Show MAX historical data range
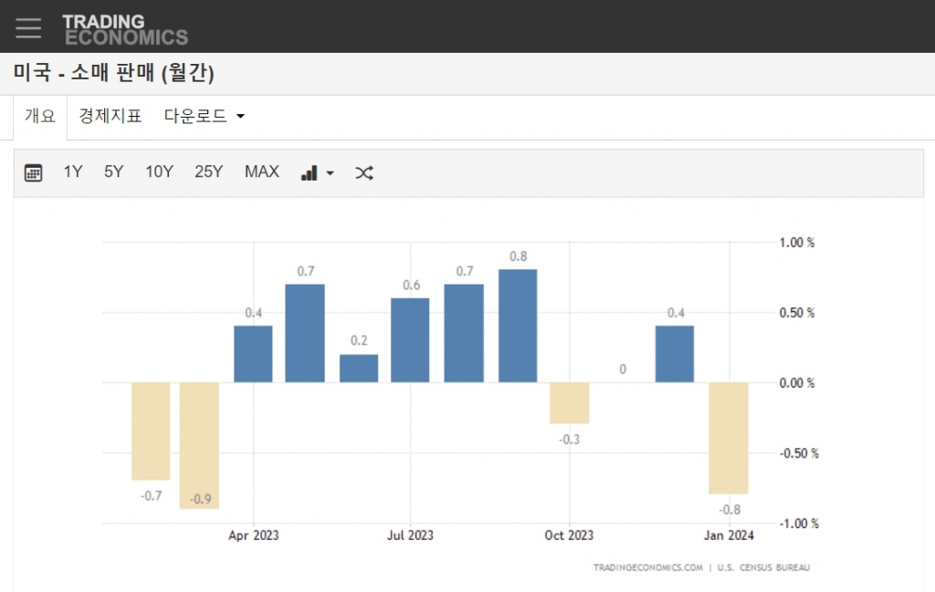 pos(262,171)
